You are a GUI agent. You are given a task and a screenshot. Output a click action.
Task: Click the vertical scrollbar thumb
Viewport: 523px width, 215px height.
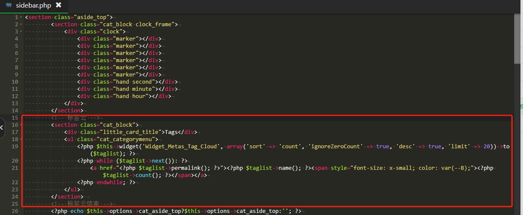[517, 38]
